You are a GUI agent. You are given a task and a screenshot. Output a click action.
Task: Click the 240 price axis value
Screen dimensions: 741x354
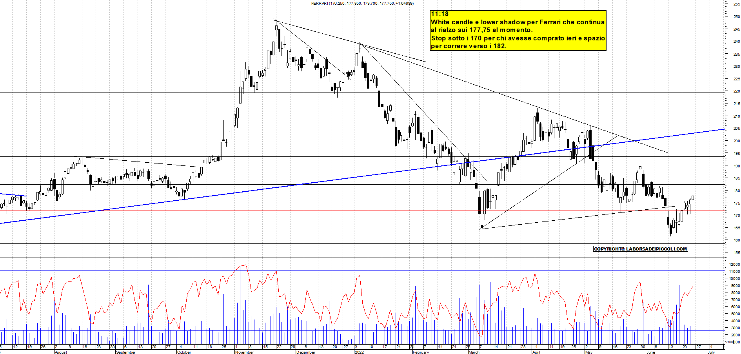point(737,41)
